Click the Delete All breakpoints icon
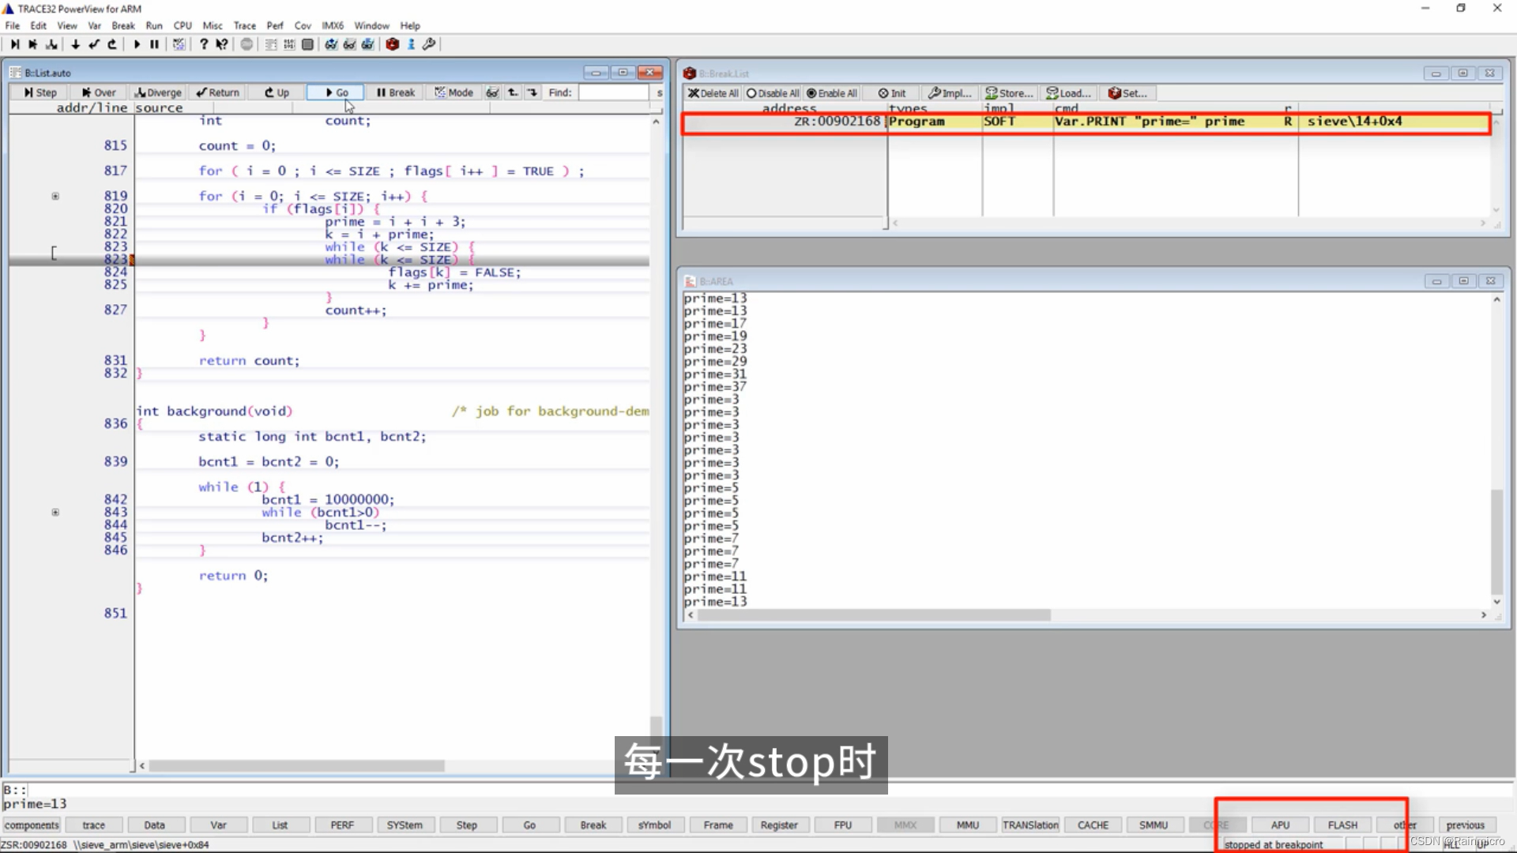 (x=713, y=92)
